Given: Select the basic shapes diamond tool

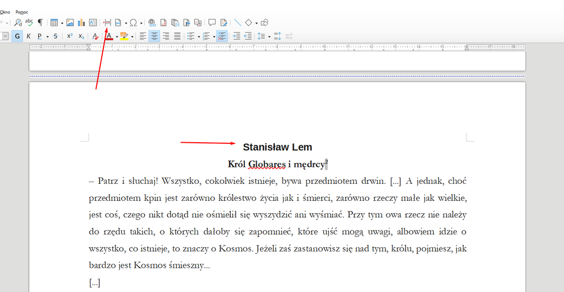Looking at the screenshot, I should coord(249,23).
